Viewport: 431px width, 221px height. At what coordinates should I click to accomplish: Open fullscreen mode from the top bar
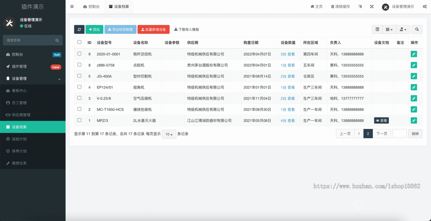372,6
